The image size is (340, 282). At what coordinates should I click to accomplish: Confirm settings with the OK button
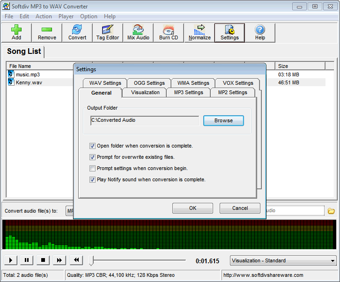pyautogui.click(x=192, y=208)
